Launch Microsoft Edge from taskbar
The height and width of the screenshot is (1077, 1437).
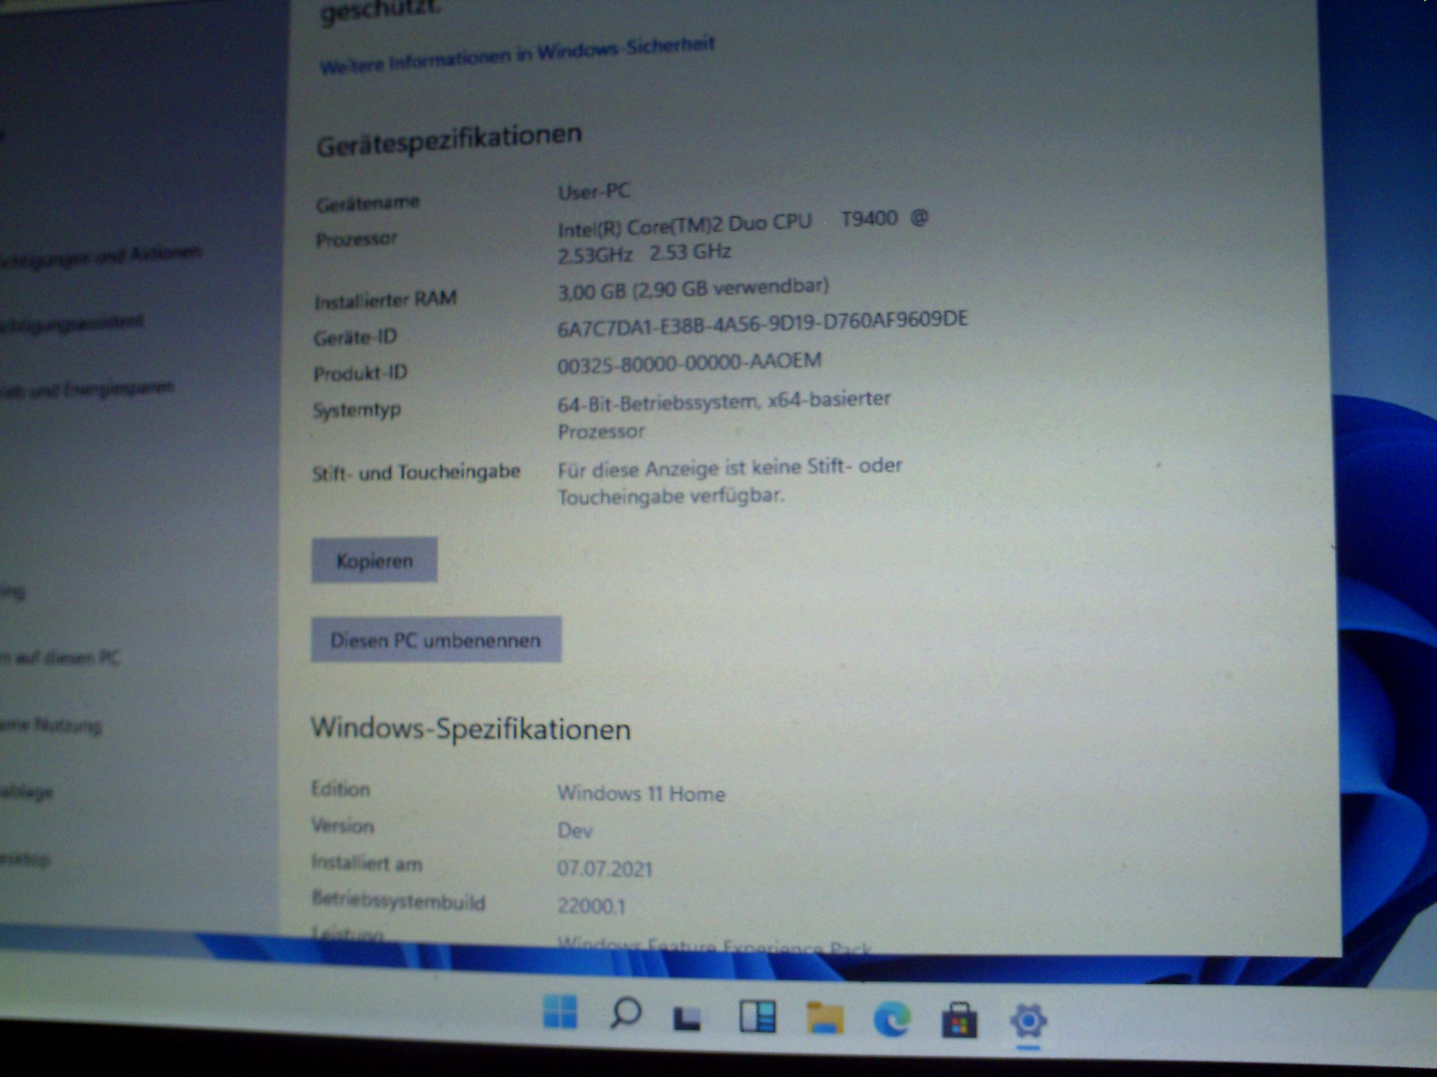[892, 1019]
